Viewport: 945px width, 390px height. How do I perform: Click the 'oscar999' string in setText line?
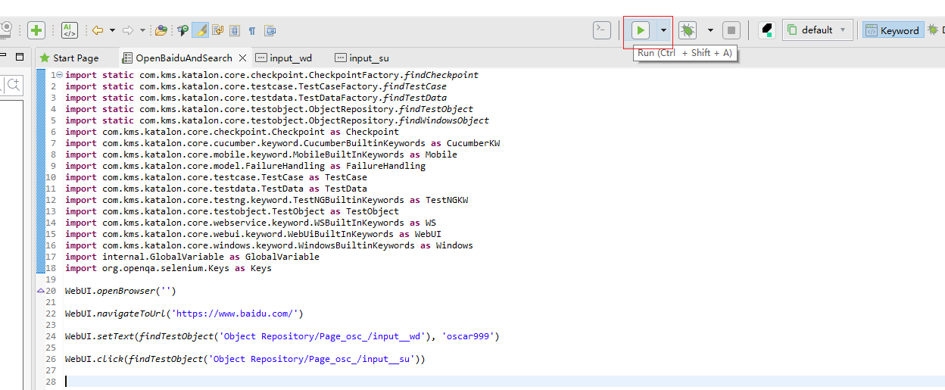468,336
